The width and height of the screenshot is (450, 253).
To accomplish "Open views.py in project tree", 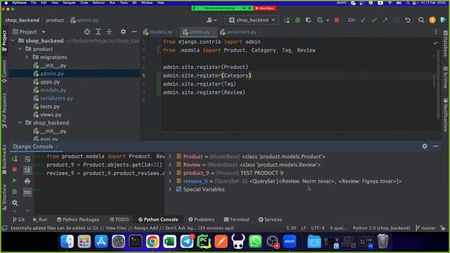I will click(x=51, y=115).
